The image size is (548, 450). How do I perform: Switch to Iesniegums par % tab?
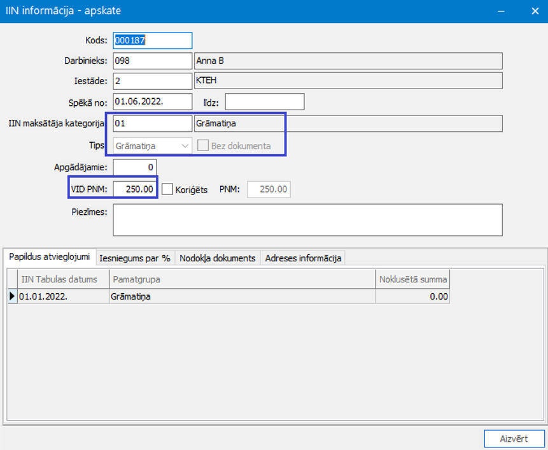(x=135, y=258)
